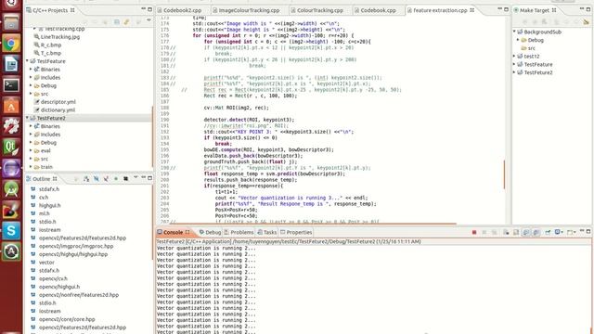Image resolution: width=594 pixels, height=334 pixels.
Task: Open Files manager from the Ubuntu dock
Action: [x=11, y=22]
